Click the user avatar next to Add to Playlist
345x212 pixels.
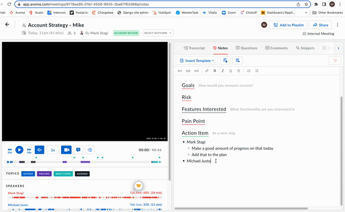point(264,25)
